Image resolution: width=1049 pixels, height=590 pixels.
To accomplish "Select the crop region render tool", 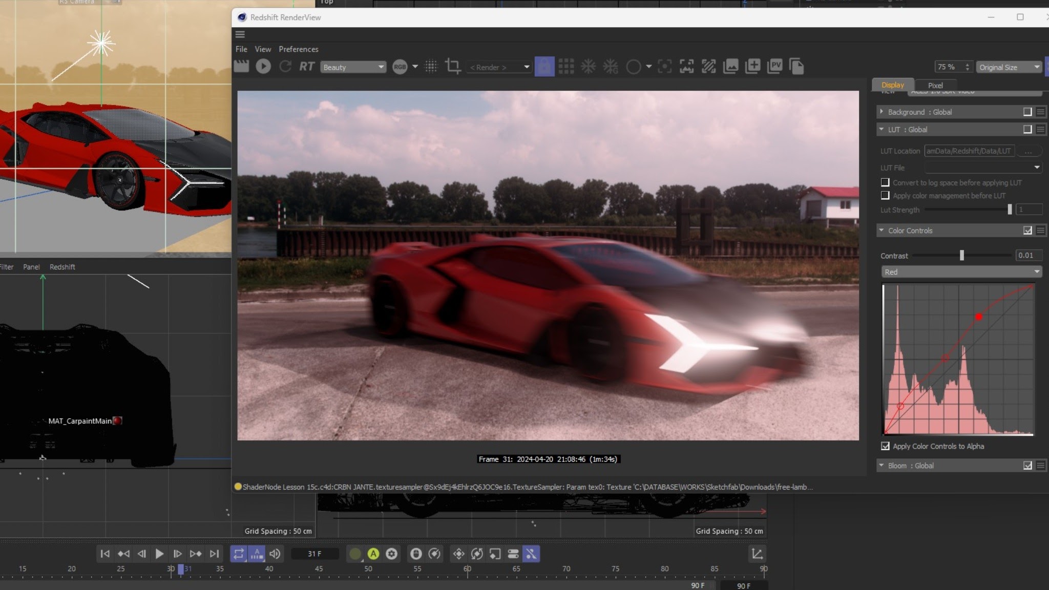I will click(453, 67).
